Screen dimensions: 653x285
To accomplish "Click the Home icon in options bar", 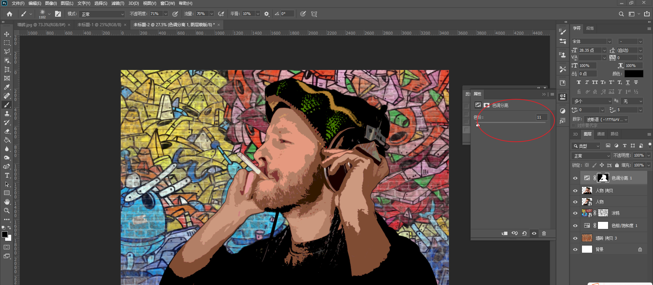I will coord(10,14).
